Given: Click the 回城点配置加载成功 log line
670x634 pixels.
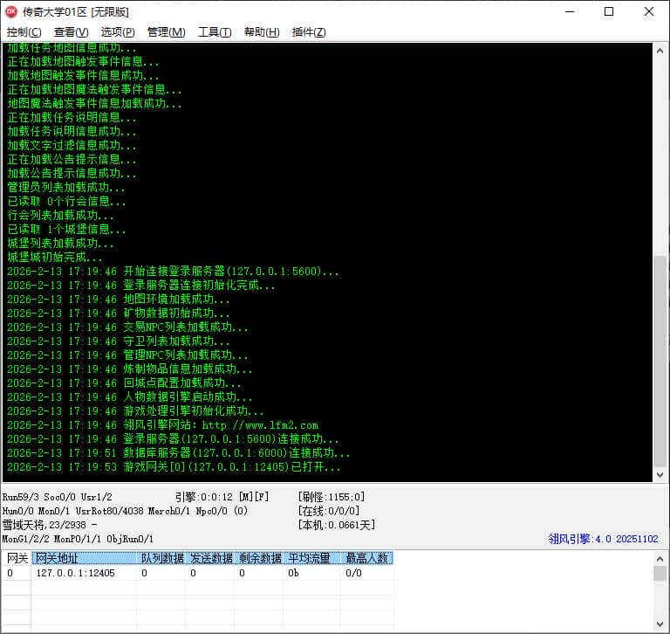Looking at the screenshot, I should pos(124,383).
